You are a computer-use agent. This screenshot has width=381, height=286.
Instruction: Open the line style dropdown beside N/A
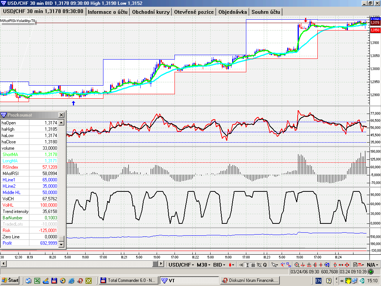[361, 265]
